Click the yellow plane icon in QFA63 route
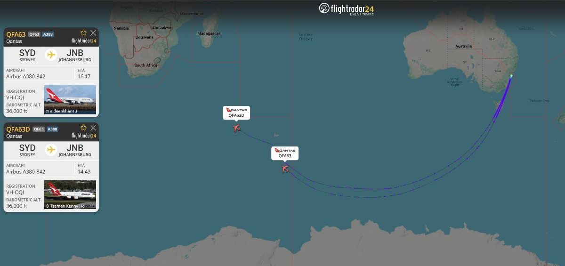 (51, 55)
